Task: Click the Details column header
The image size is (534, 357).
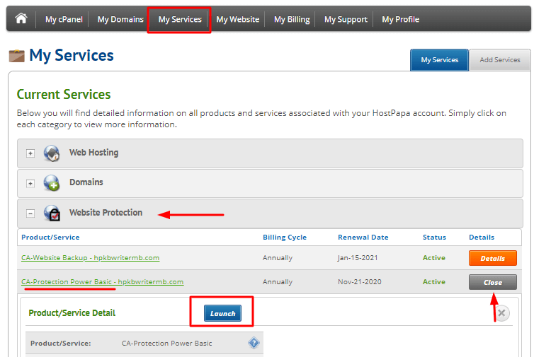Action: click(482, 238)
